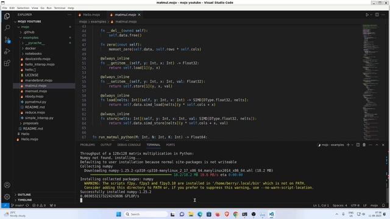Image resolution: width=390 pixels, height=219 pixels.
Task: Open the Windows Start menu
Action: (x=119, y=214)
